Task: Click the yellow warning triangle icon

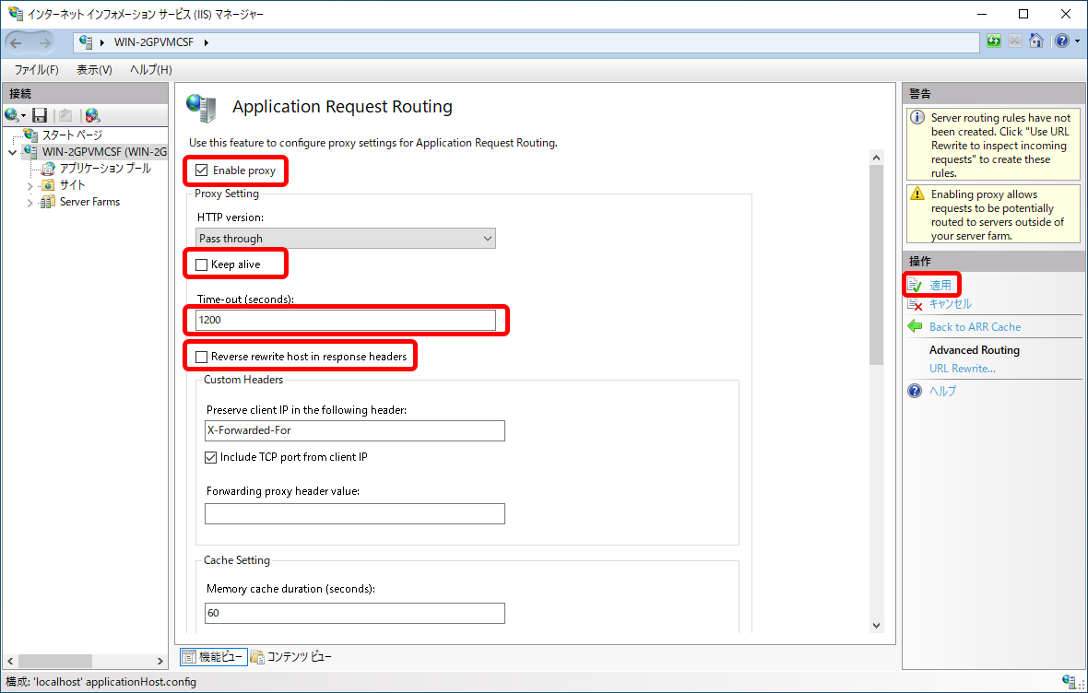Action: point(917,194)
